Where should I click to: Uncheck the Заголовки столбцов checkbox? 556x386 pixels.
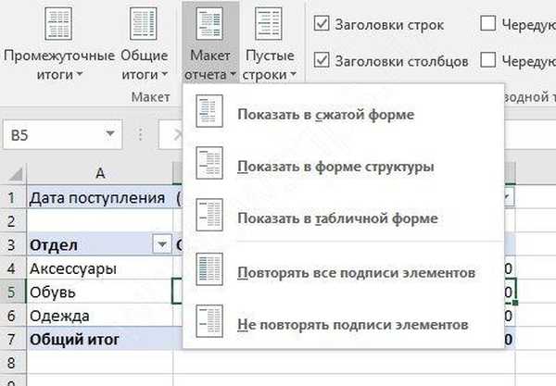pos(322,60)
